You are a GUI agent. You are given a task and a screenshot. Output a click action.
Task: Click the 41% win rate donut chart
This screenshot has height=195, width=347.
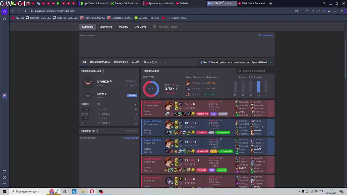(x=151, y=89)
